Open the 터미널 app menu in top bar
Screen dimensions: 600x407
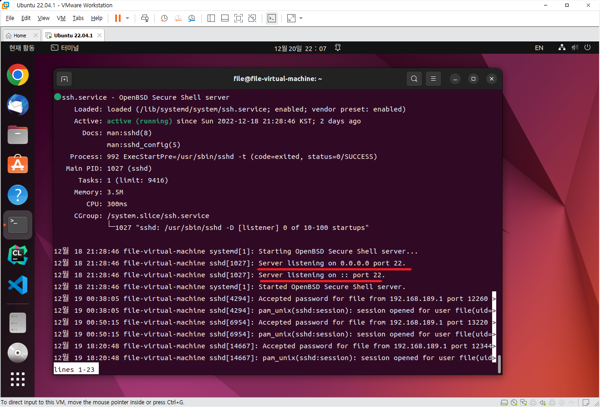tap(65, 48)
